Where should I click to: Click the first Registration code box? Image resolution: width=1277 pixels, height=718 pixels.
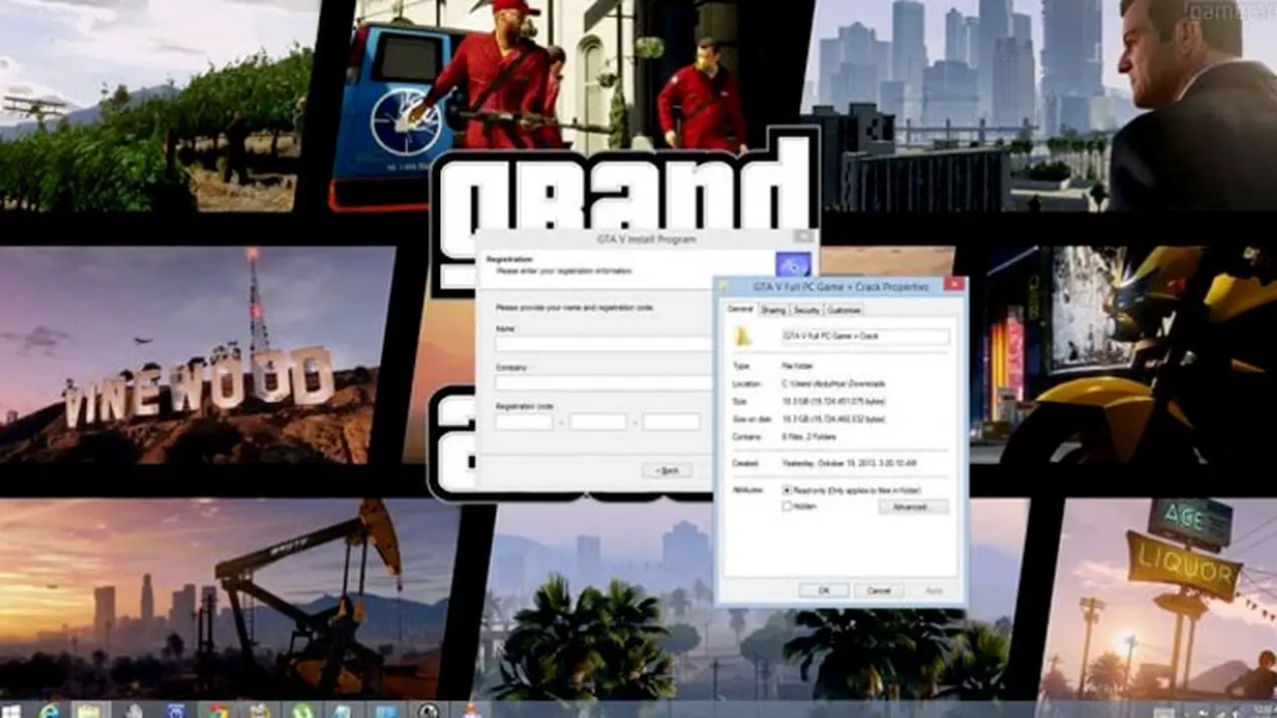tap(524, 422)
